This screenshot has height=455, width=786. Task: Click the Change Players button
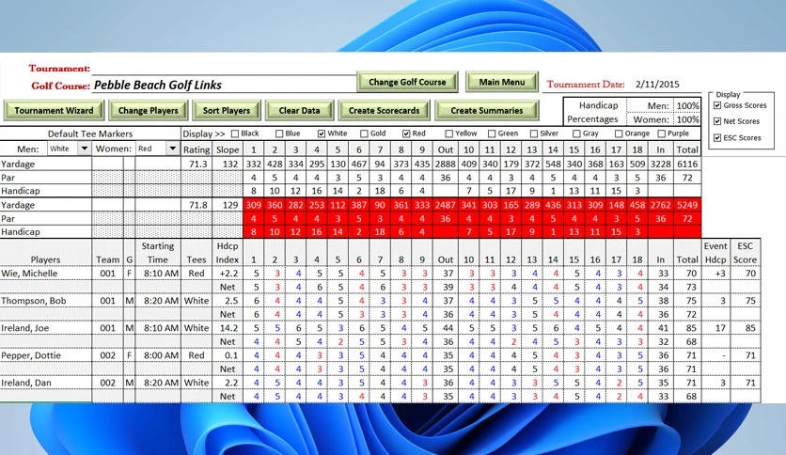click(148, 110)
